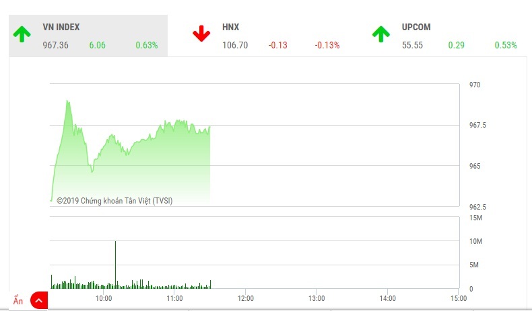The width and height of the screenshot is (532, 311).
Task: Click the HNX percent change -0.13%
Action: pyautogui.click(x=327, y=45)
